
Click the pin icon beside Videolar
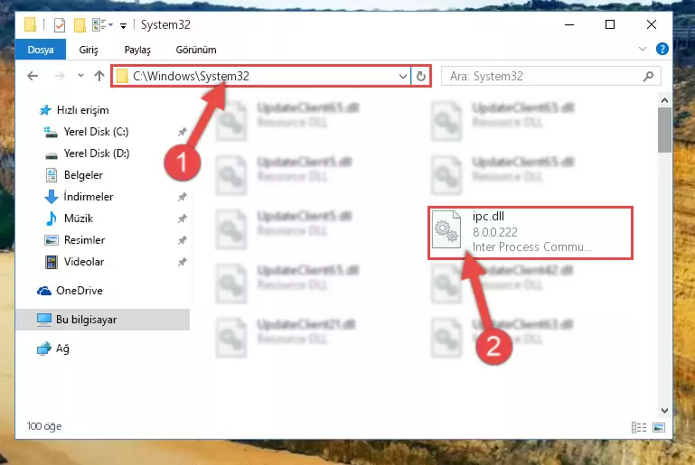point(183,262)
